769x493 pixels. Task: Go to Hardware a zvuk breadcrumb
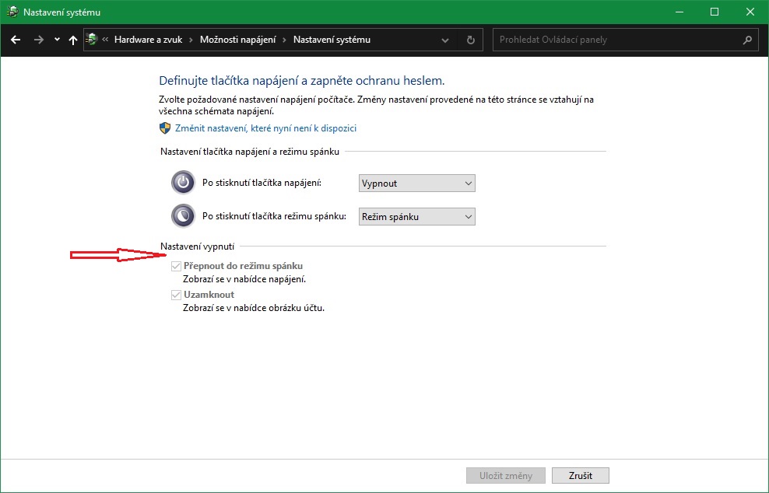148,40
